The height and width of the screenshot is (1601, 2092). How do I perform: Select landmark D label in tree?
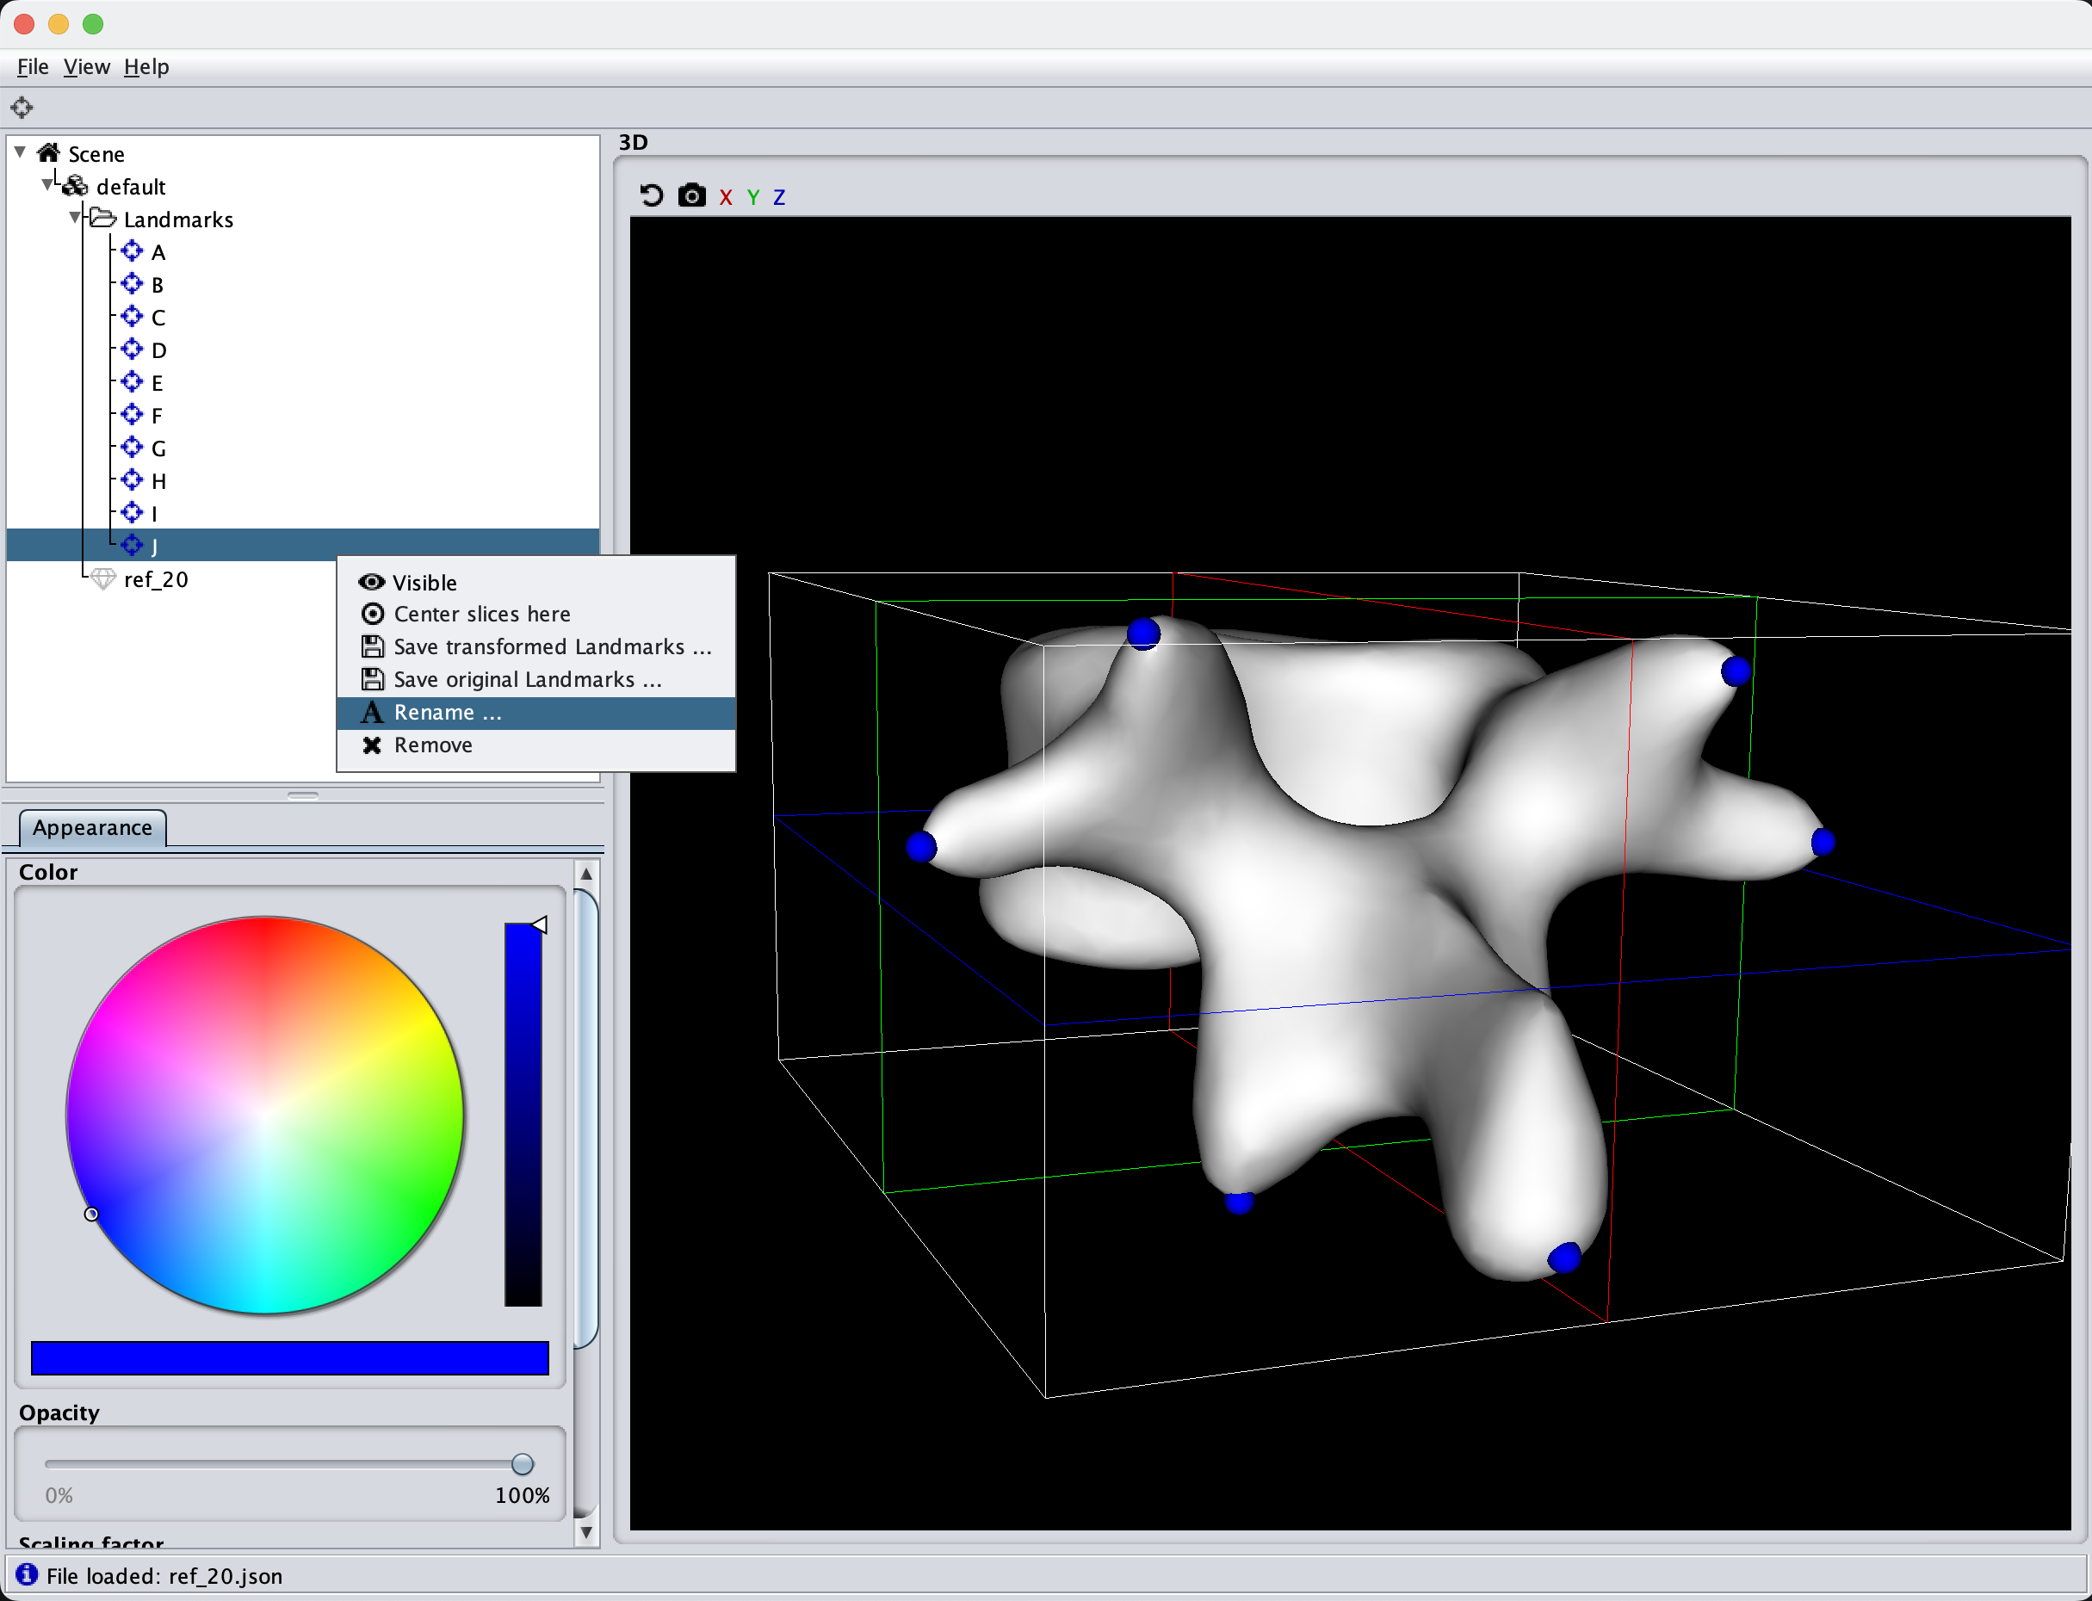click(159, 350)
